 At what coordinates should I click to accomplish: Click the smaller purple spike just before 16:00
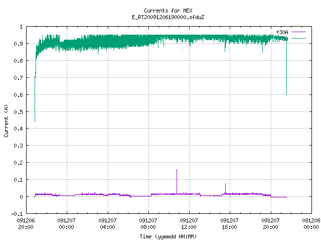pyautogui.click(x=225, y=188)
